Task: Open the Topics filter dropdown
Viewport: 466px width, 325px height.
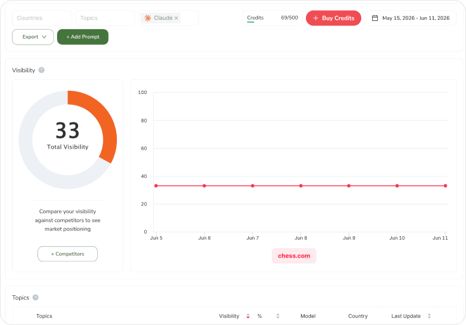Action: click(105, 18)
